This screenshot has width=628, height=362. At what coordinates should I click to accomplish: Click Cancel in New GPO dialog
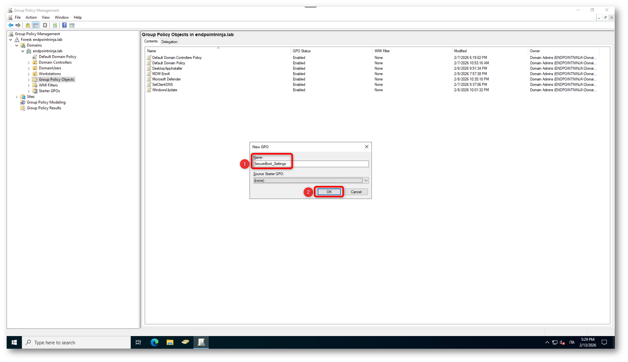click(x=356, y=192)
